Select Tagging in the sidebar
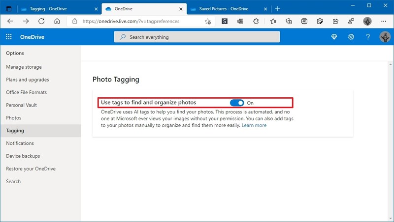The width and height of the screenshot is (394, 222). [x=40, y=131]
